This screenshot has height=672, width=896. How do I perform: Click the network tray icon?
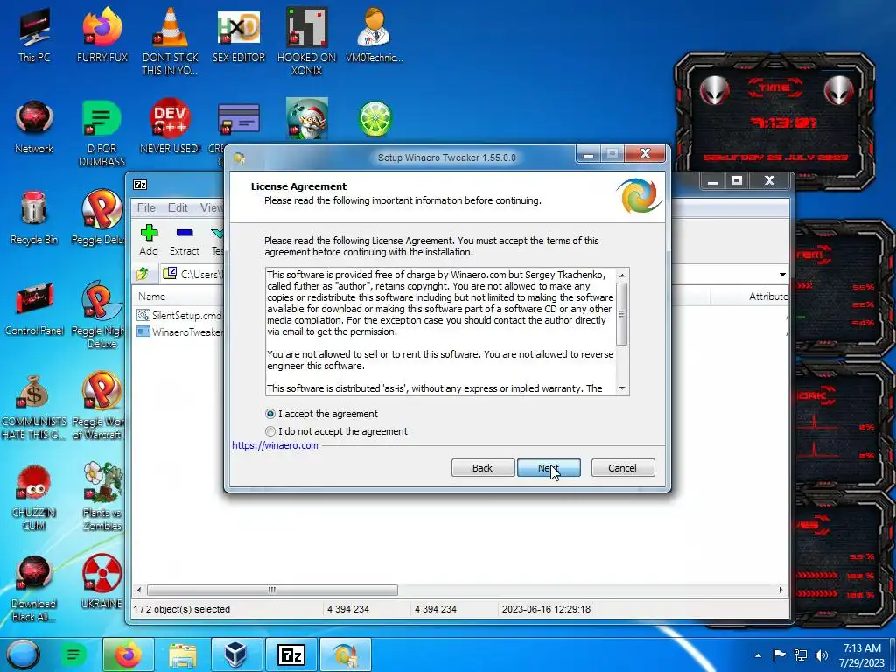(801, 655)
